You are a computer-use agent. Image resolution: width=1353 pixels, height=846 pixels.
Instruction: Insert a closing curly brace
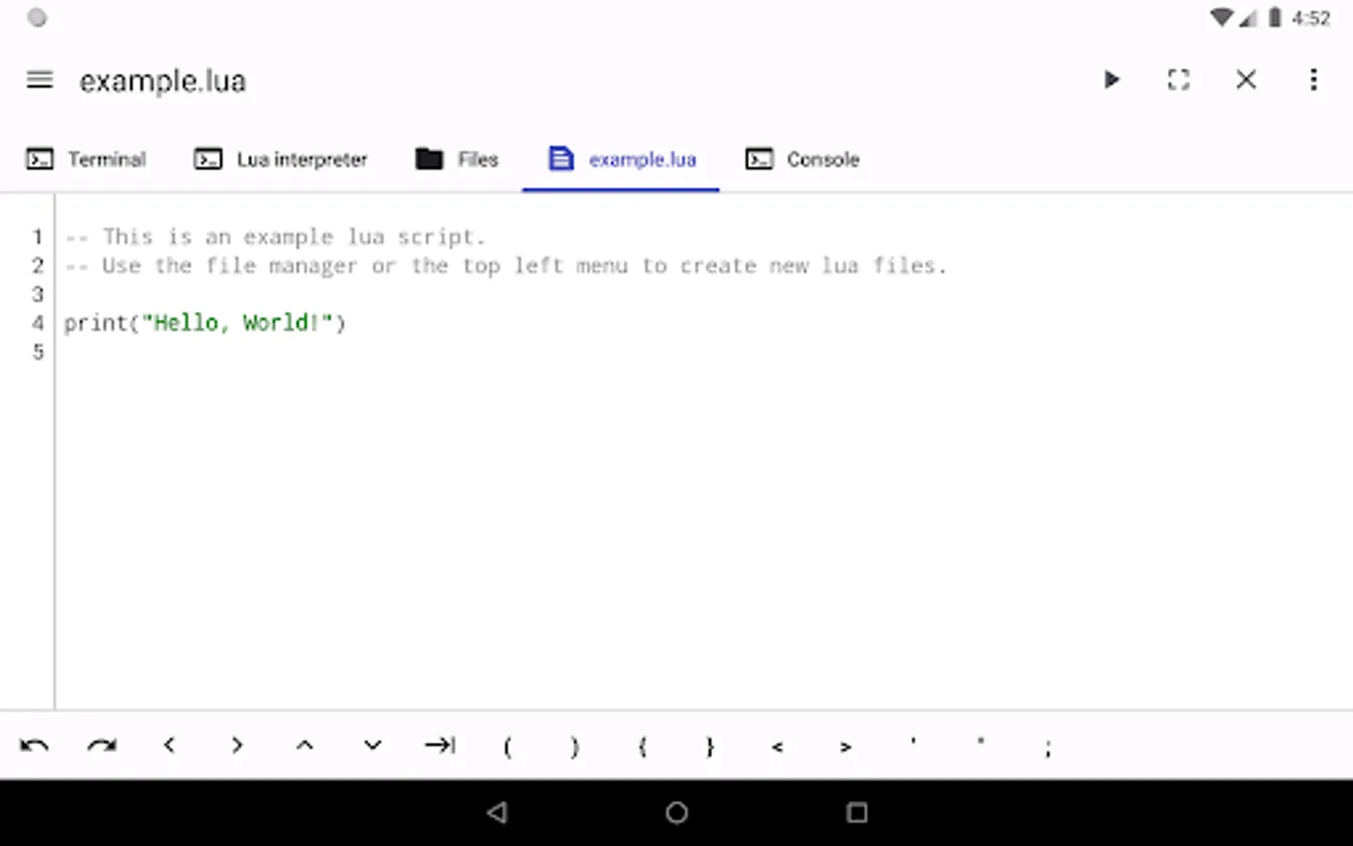[710, 747]
